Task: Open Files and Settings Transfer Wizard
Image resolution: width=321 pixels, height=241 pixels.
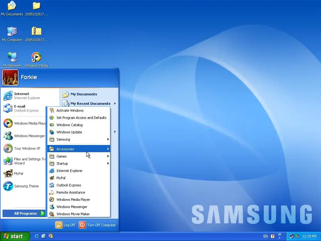Action: coord(24,161)
